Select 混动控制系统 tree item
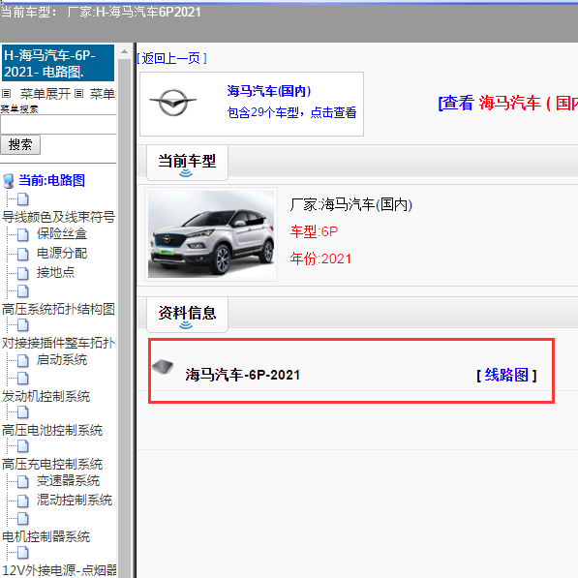578x578 pixels. pyautogui.click(x=75, y=501)
